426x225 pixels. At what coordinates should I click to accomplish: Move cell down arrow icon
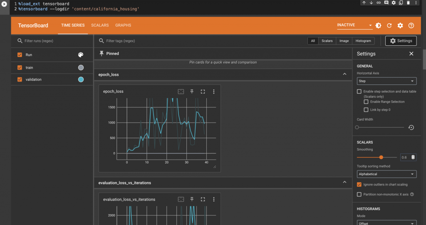[371, 3]
